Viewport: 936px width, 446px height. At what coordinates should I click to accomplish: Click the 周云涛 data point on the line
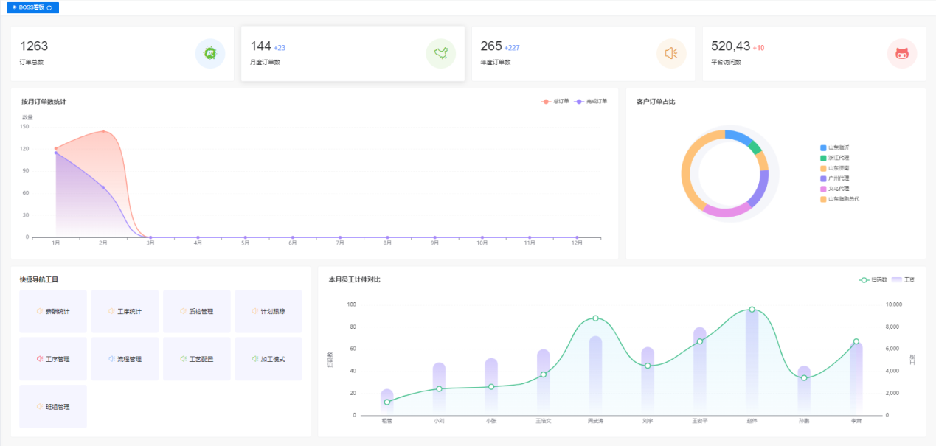595,318
